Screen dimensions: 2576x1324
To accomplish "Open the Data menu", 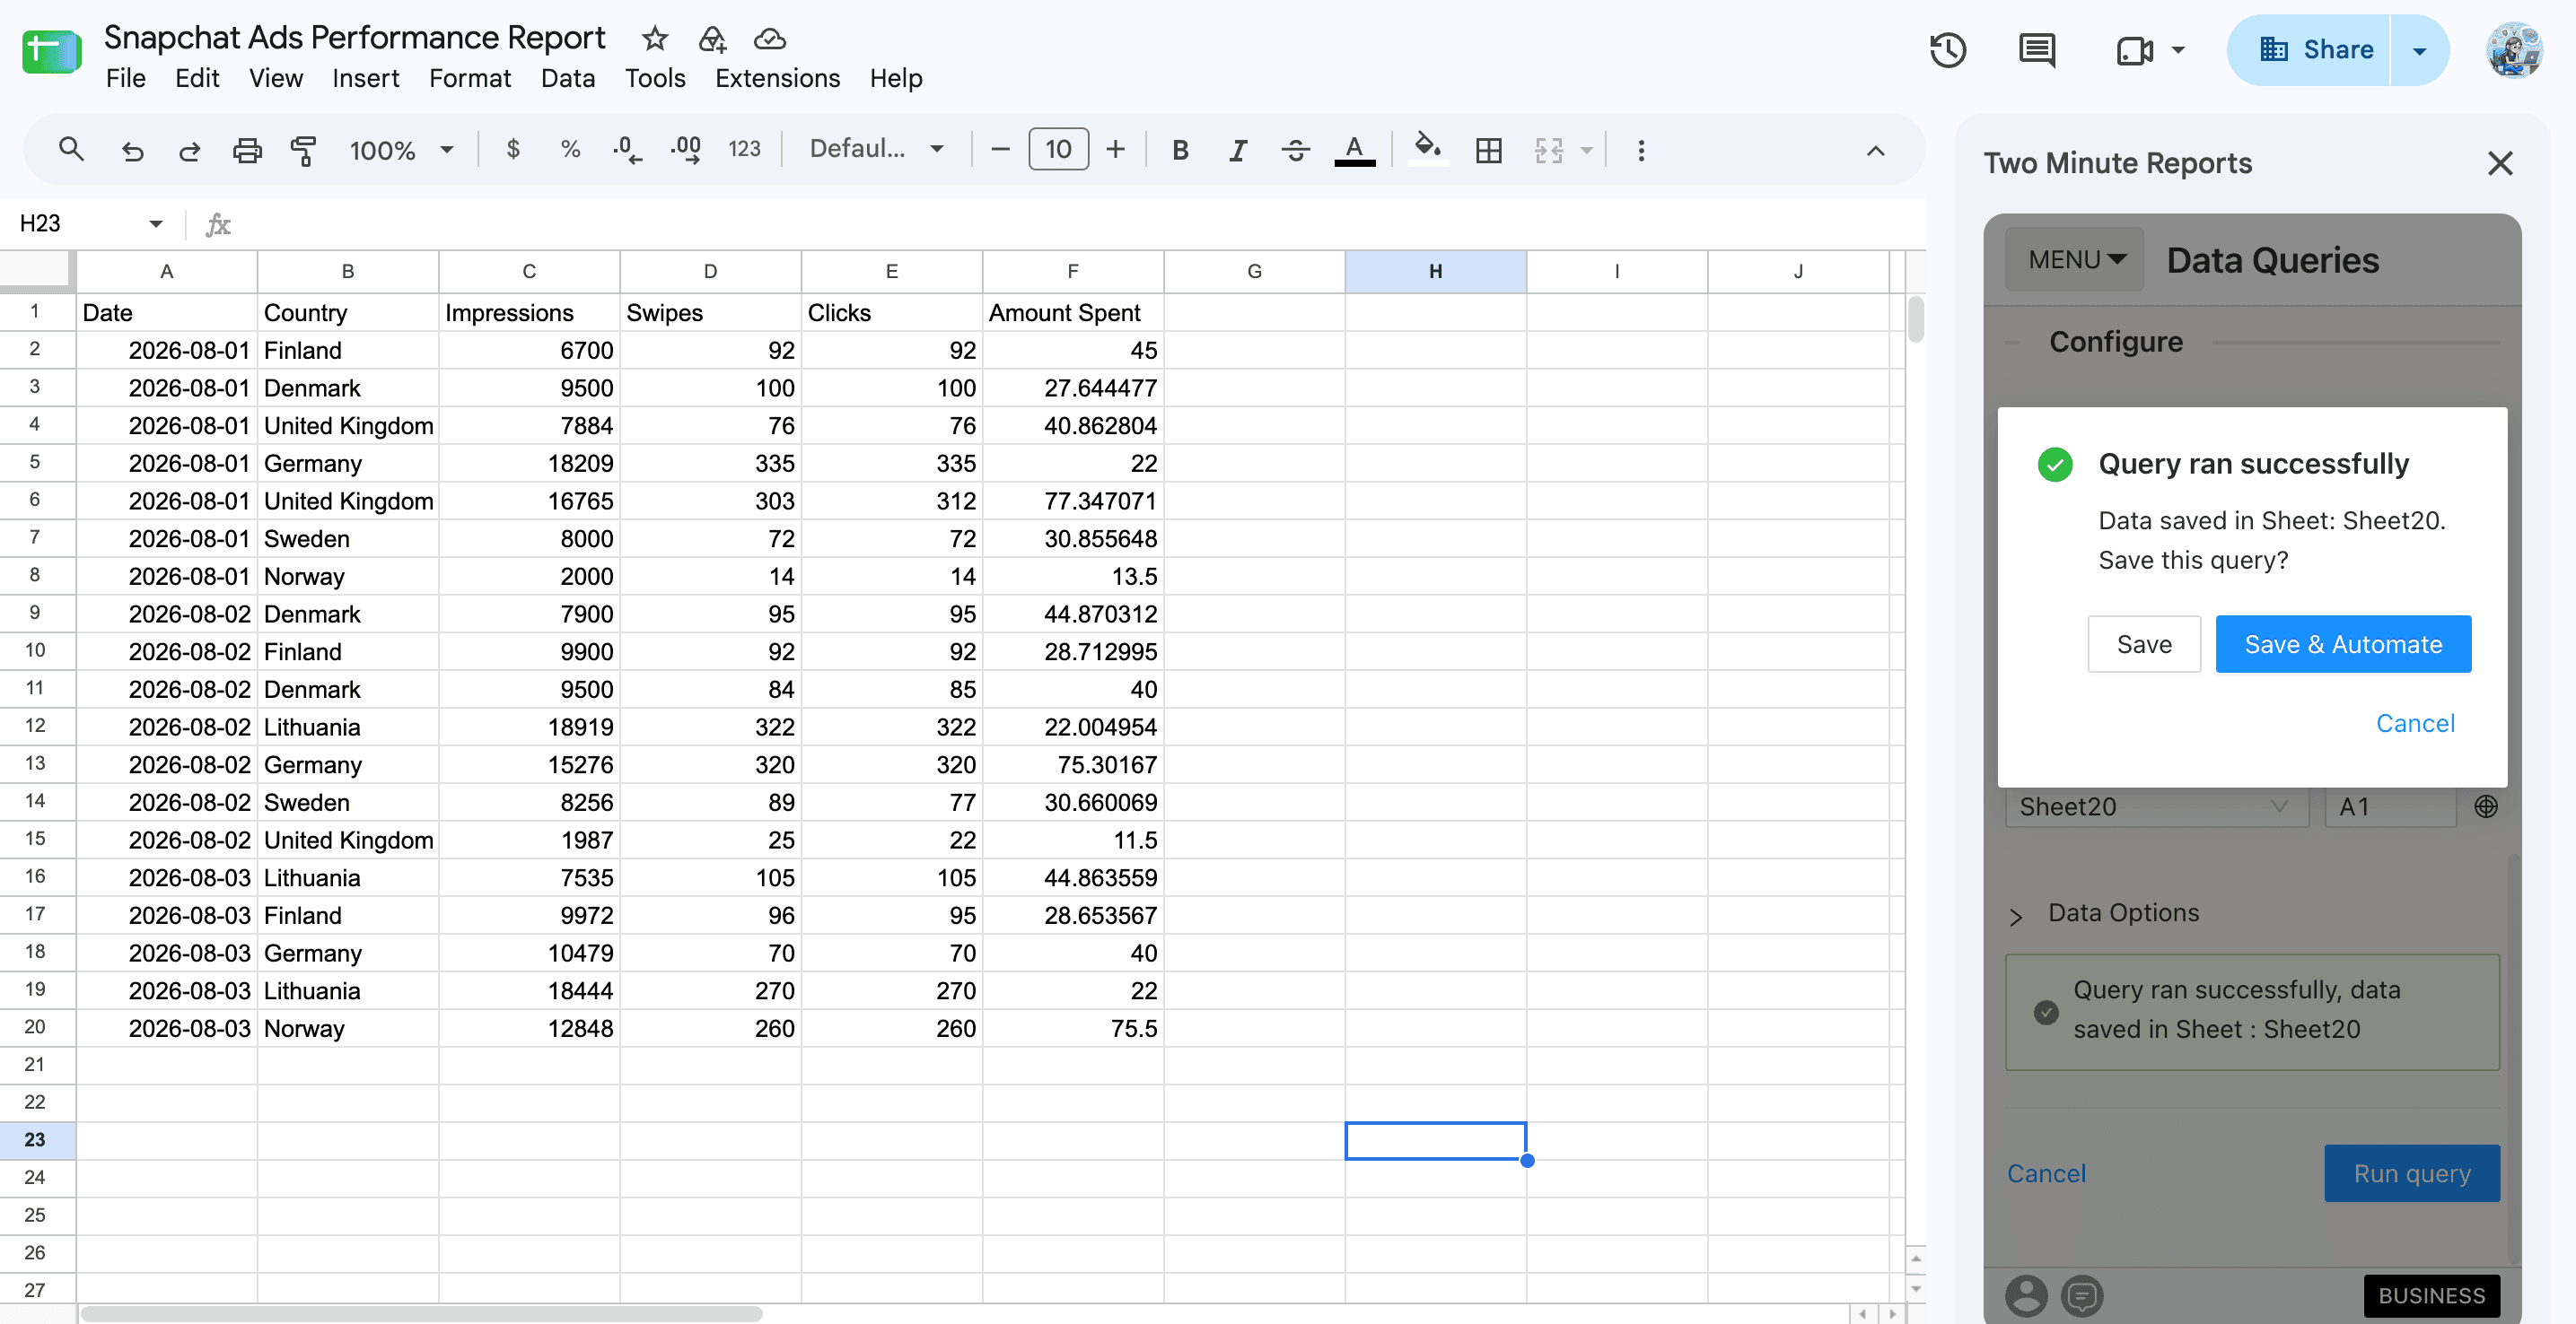I will point(567,78).
